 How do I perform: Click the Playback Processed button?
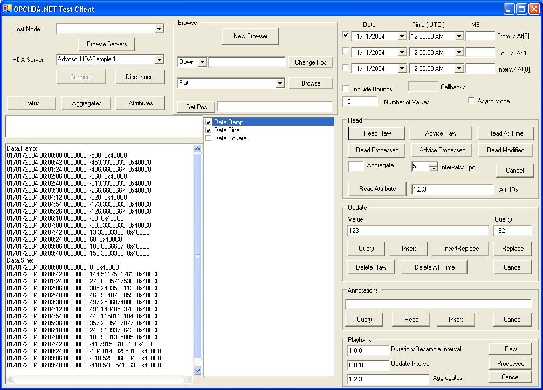pyautogui.click(x=510, y=363)
